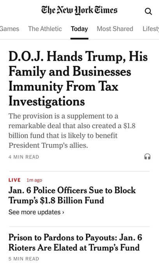Tap the summary about the $1.8 billion fund
Viewport: 159px width, 266px height.
coord(72,131)
